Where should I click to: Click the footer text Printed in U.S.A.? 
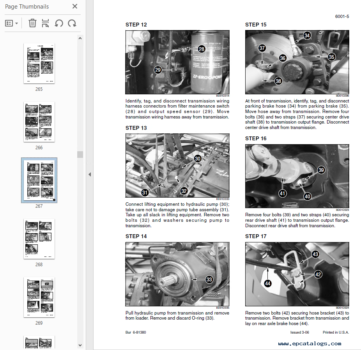click(x=336, y=332)
